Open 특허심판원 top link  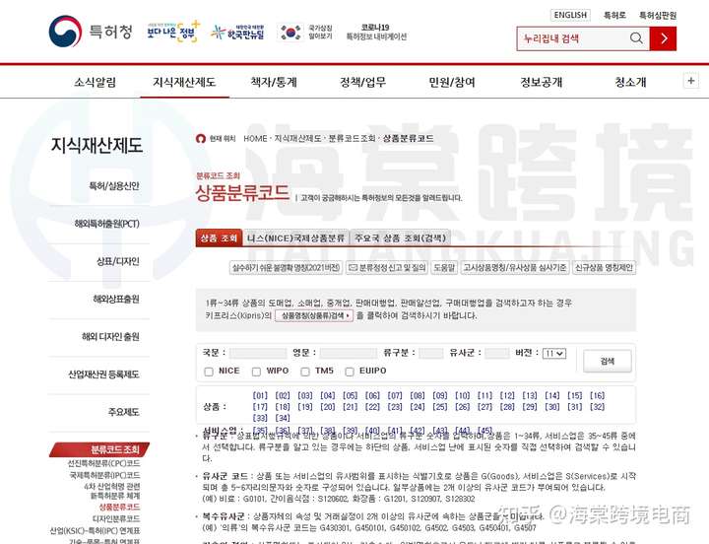tap(658, 16)
